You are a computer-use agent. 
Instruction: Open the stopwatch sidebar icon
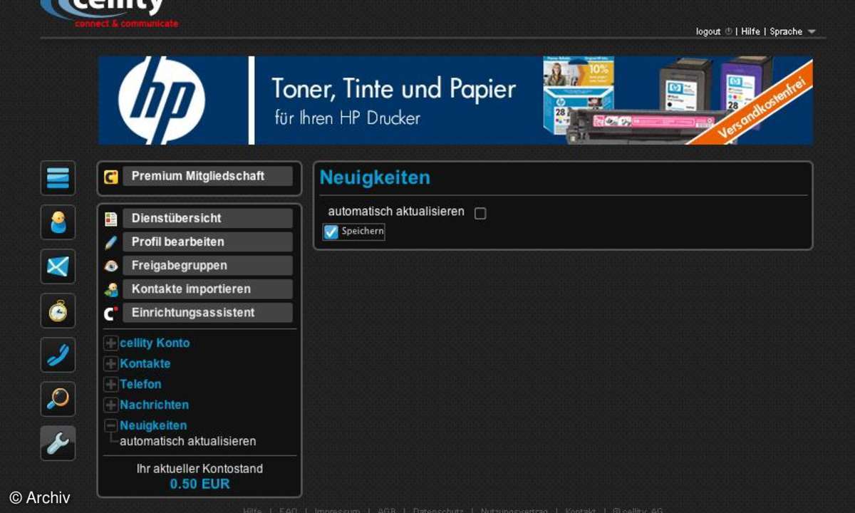click(58, 311)
